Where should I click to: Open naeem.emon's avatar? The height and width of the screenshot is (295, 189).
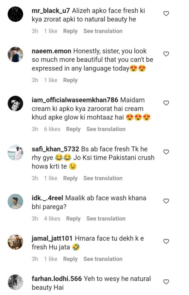click(x=15, y=54)
